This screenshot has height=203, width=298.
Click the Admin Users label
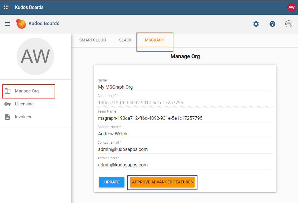tap(108, 158)
